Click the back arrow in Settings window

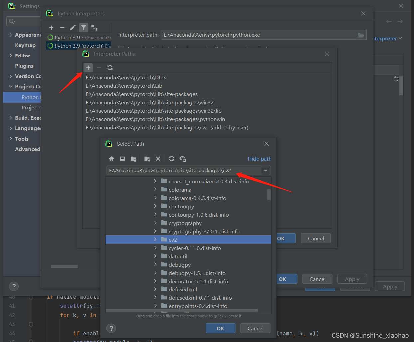[389, 21]
